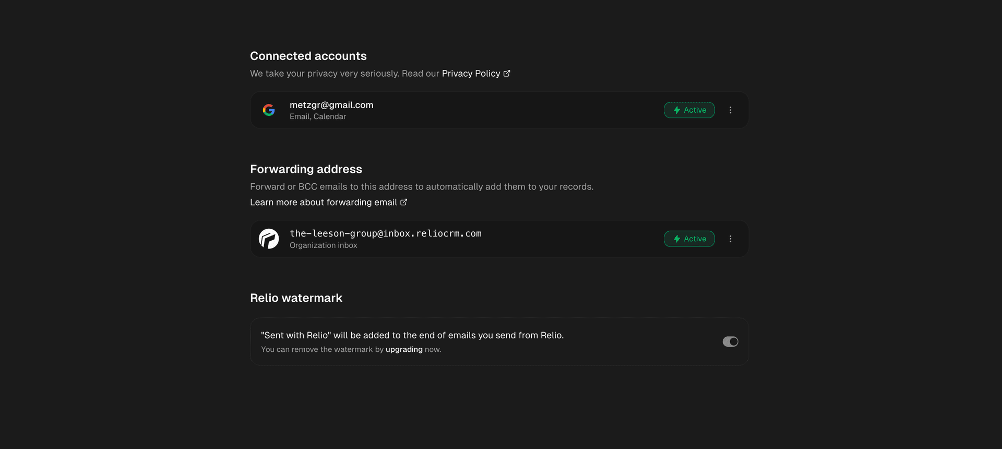This screenshot has width=1002, height=449.
Task: Click the external-link icon after Privacy Policy
Action: [507, 74]
